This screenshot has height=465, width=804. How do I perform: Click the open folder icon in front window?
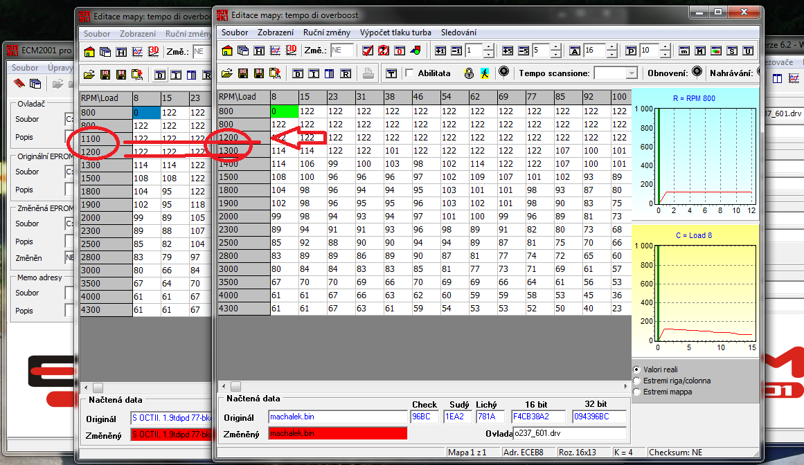point(227,74)
